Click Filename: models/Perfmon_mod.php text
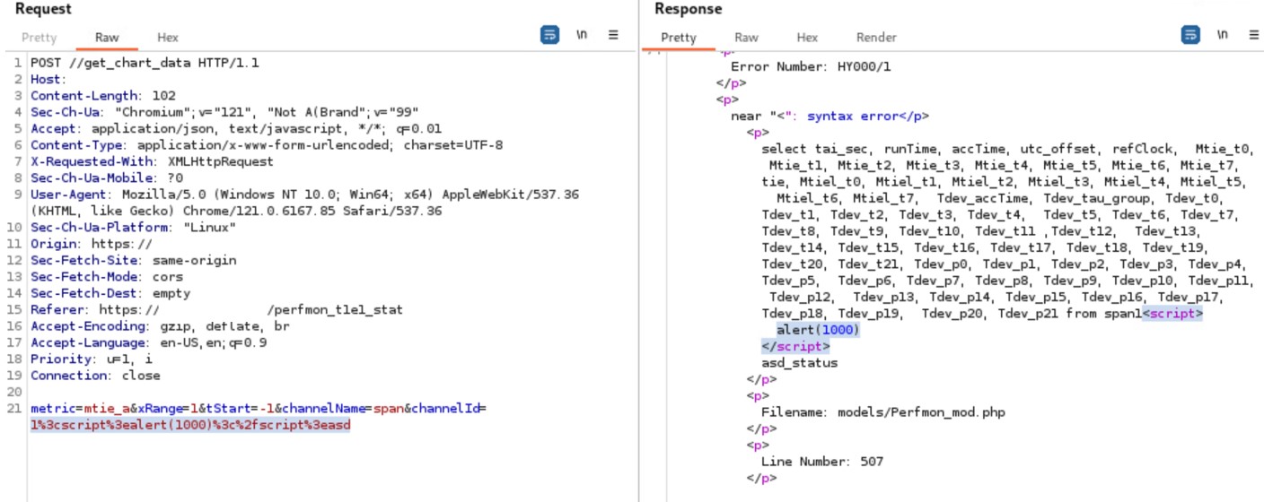 tap(883, 412)
